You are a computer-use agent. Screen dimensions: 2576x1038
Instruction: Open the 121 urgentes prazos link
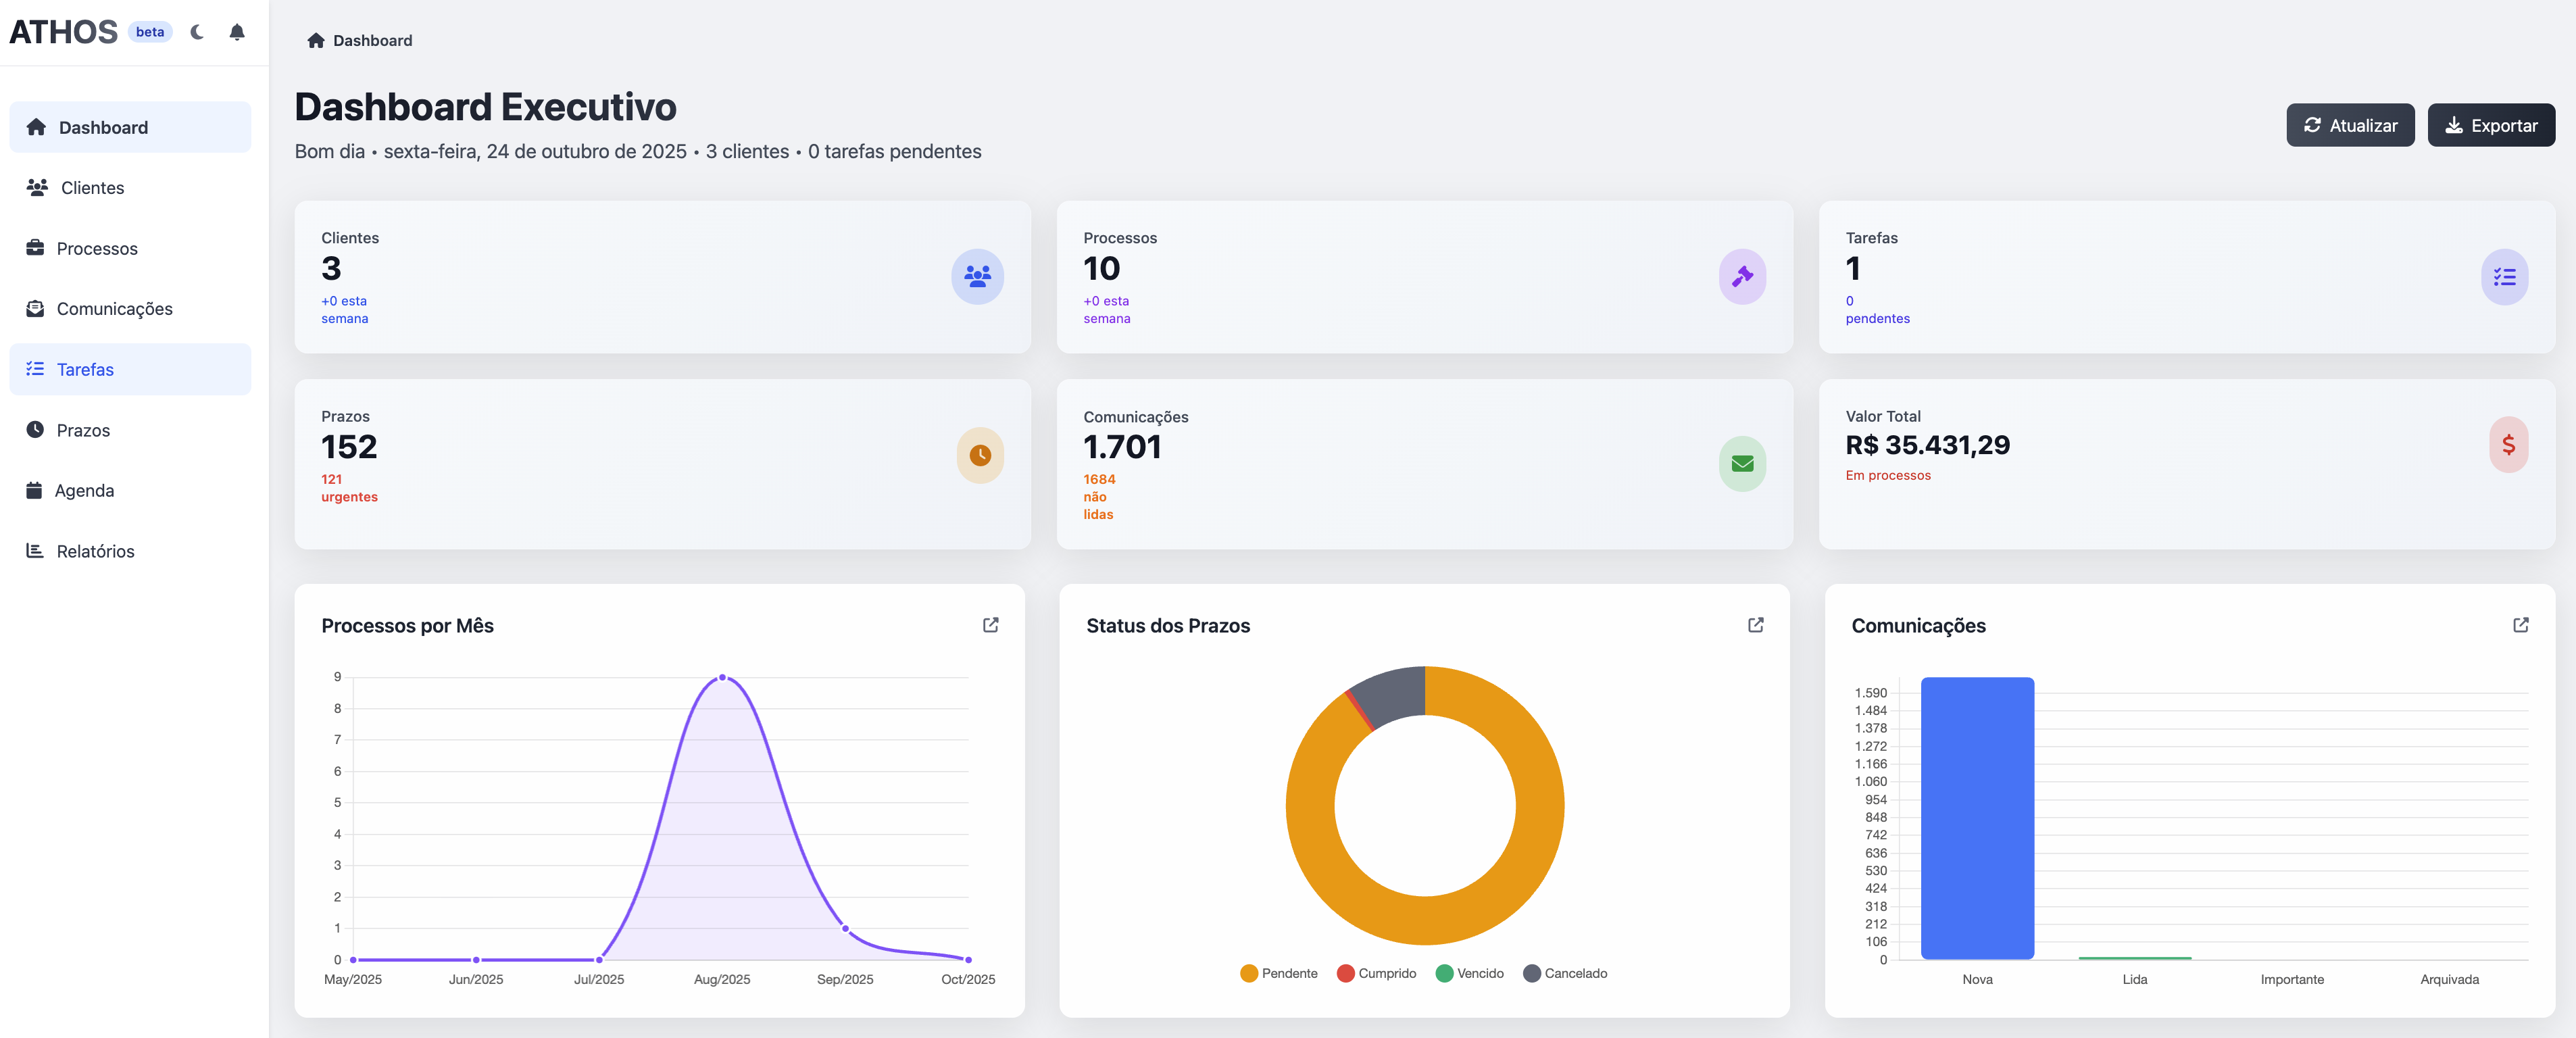coord(349,488)
